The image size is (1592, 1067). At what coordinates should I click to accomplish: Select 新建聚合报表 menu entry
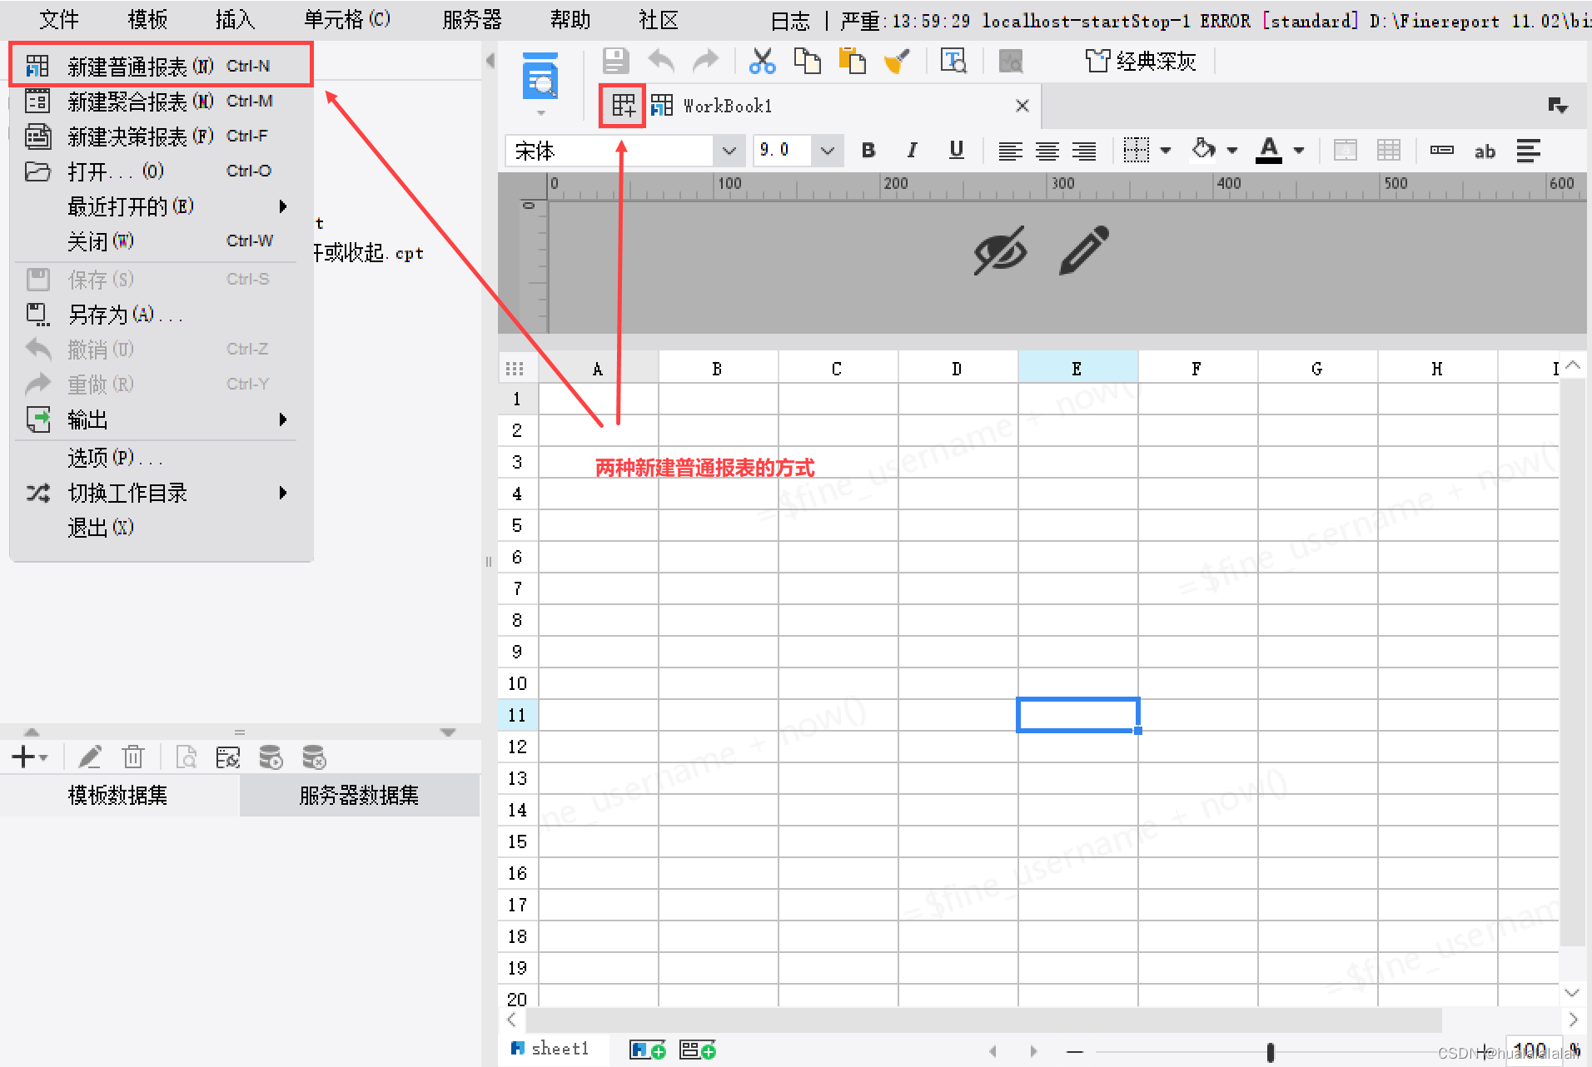coord(162,101)
